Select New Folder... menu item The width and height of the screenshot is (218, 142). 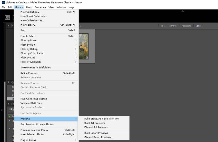pyautogui.click(x=46, y=25)
